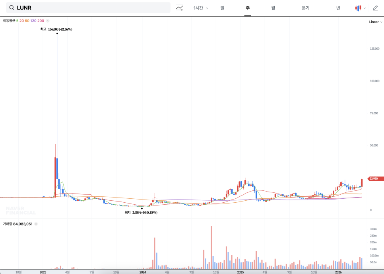
Task: Remove the moving average indicator
Action: pos(48,20)
